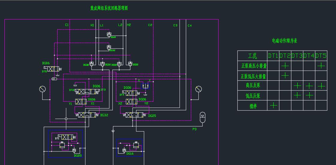Screen dimensions: 336x165
Task: Click the plus in 正泵高压小排量 row DT5
Action: coord(321,66)
